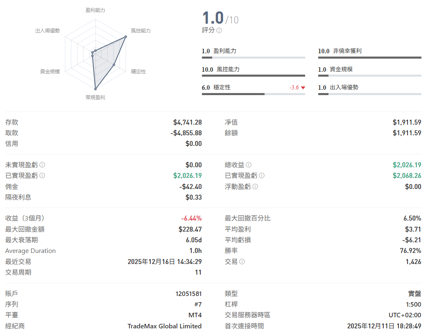This screenshot has width=428, height=330.
Task: Click the 非僥倖獲利 score progress bar
Action: (369, 58)
